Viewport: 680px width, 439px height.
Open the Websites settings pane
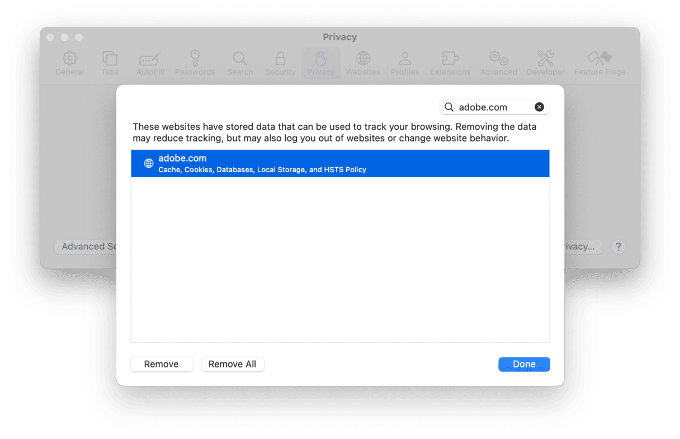click(363, 64)
